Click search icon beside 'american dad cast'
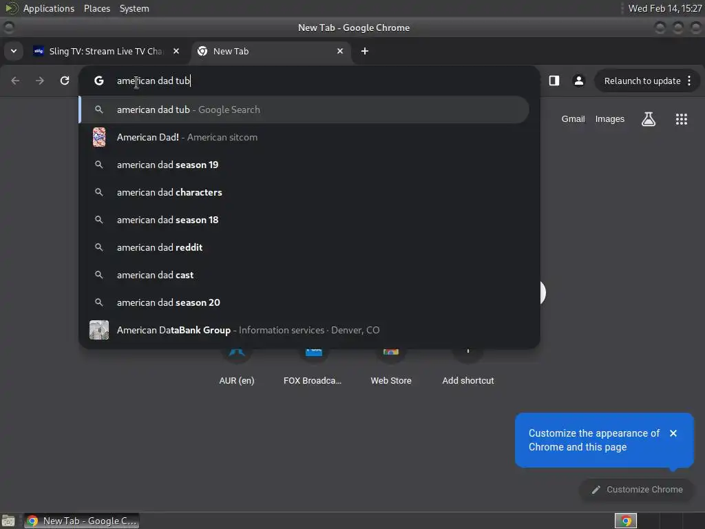The width and height of the screenshot is (705, 529). coord(99,275)
